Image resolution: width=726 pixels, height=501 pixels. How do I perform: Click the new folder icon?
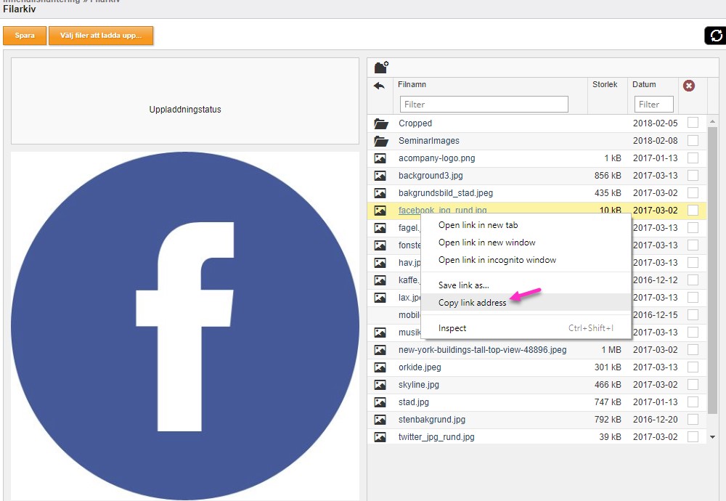pos(381,68)
